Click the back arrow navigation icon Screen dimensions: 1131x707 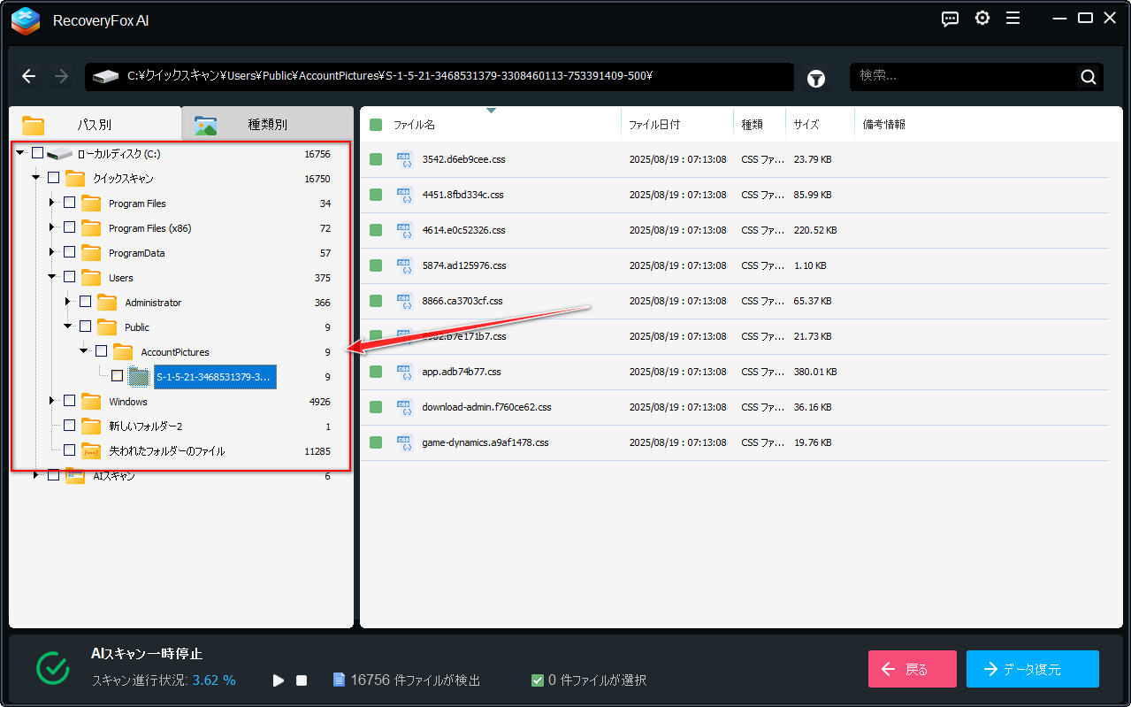[x=29, y=77]
